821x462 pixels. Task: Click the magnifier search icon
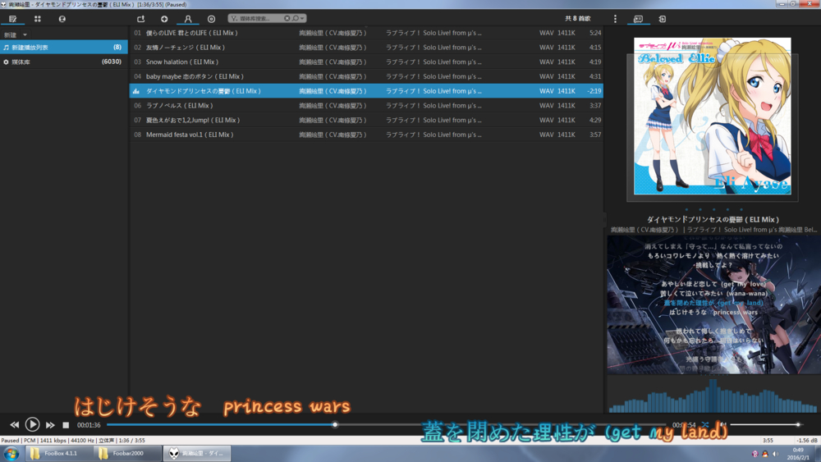296,18
